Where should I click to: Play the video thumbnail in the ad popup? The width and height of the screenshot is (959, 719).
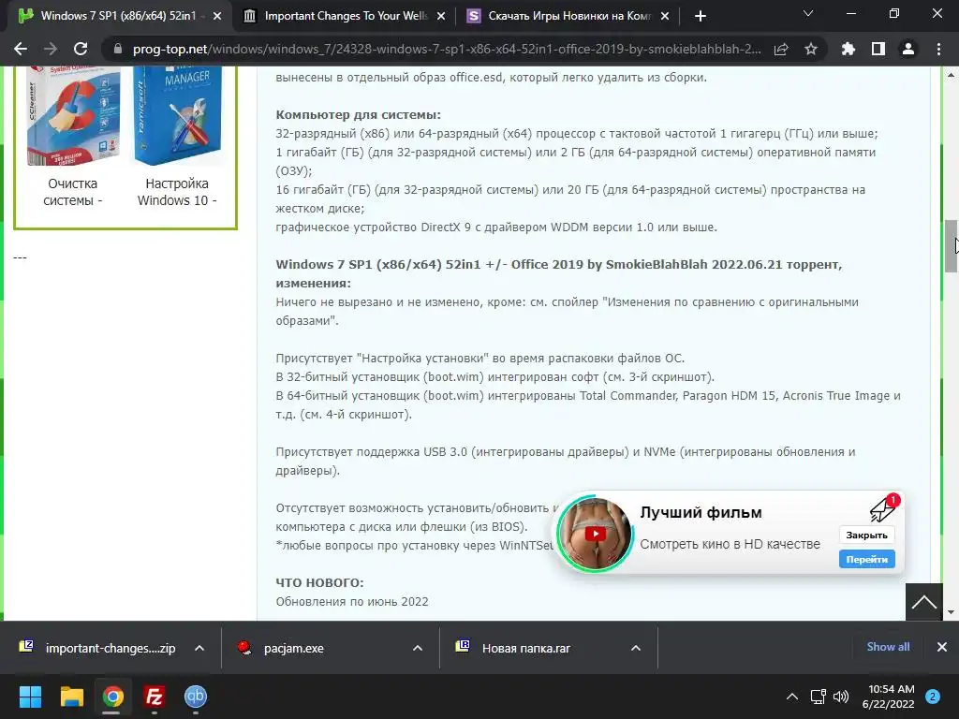pyautogui.click(x=595, y=534)
